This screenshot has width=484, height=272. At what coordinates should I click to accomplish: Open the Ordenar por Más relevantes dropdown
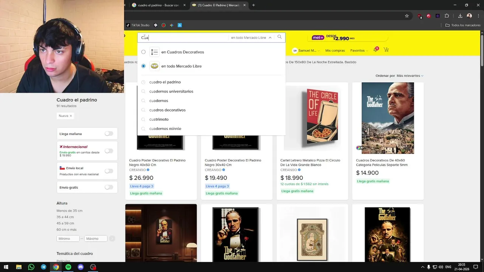410,76
